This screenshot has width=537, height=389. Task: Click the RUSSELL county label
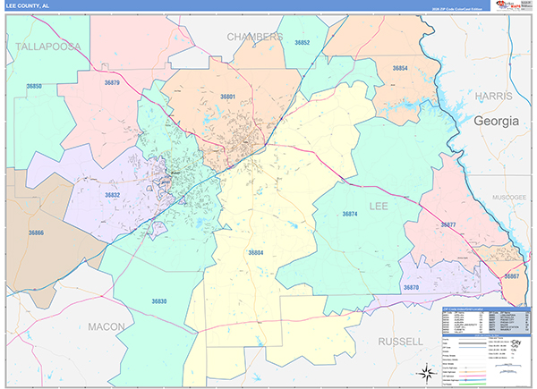(x=400, y=342)
